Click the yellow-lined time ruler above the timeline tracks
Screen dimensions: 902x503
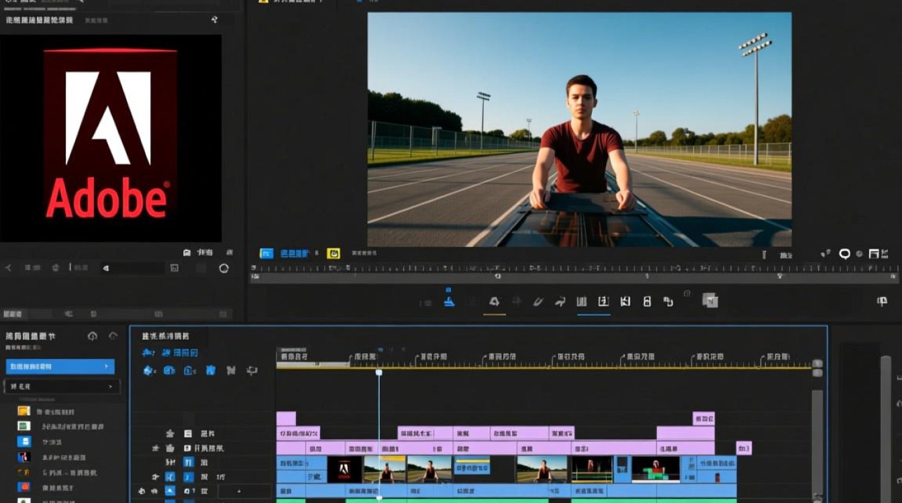coord(544,360)
